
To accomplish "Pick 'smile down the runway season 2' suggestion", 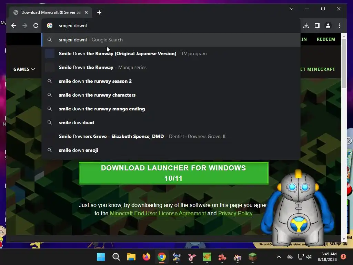I will coord(171,81).
